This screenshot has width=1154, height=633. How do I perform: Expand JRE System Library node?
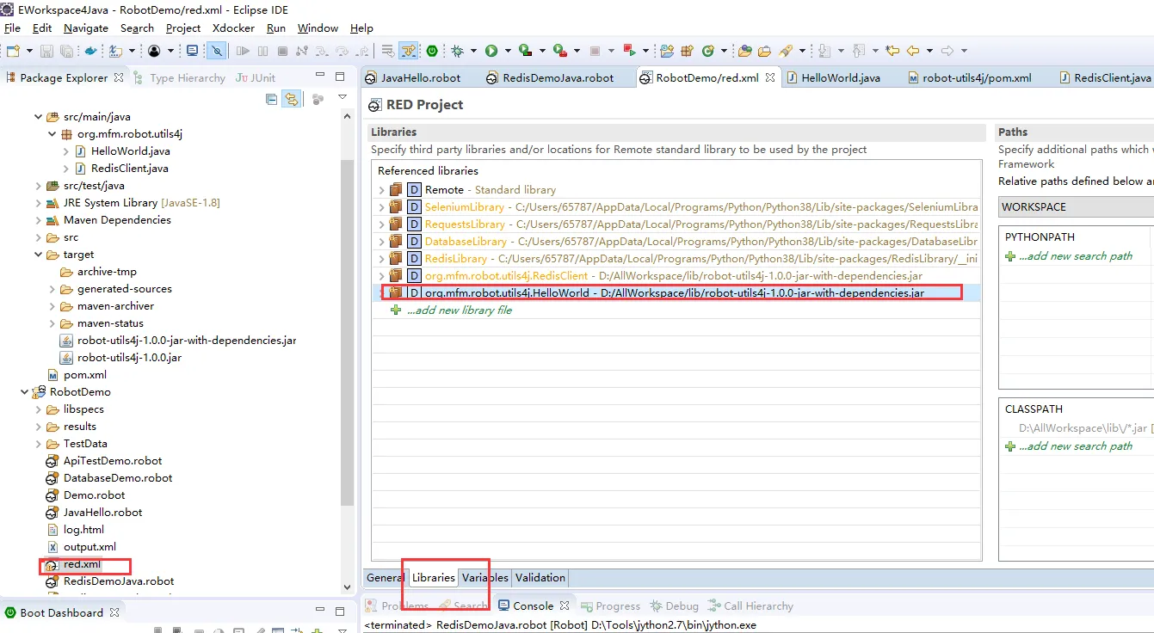point(38,203)
